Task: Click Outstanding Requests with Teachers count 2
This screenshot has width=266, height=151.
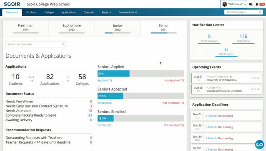Action: click(91, 138)
